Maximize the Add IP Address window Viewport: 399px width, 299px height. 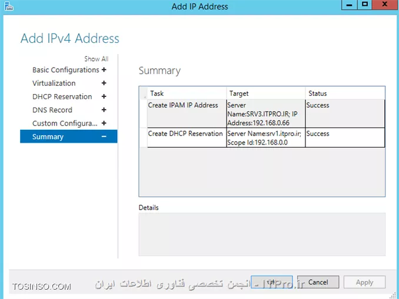pyautogui.click(x=365, y=5)
